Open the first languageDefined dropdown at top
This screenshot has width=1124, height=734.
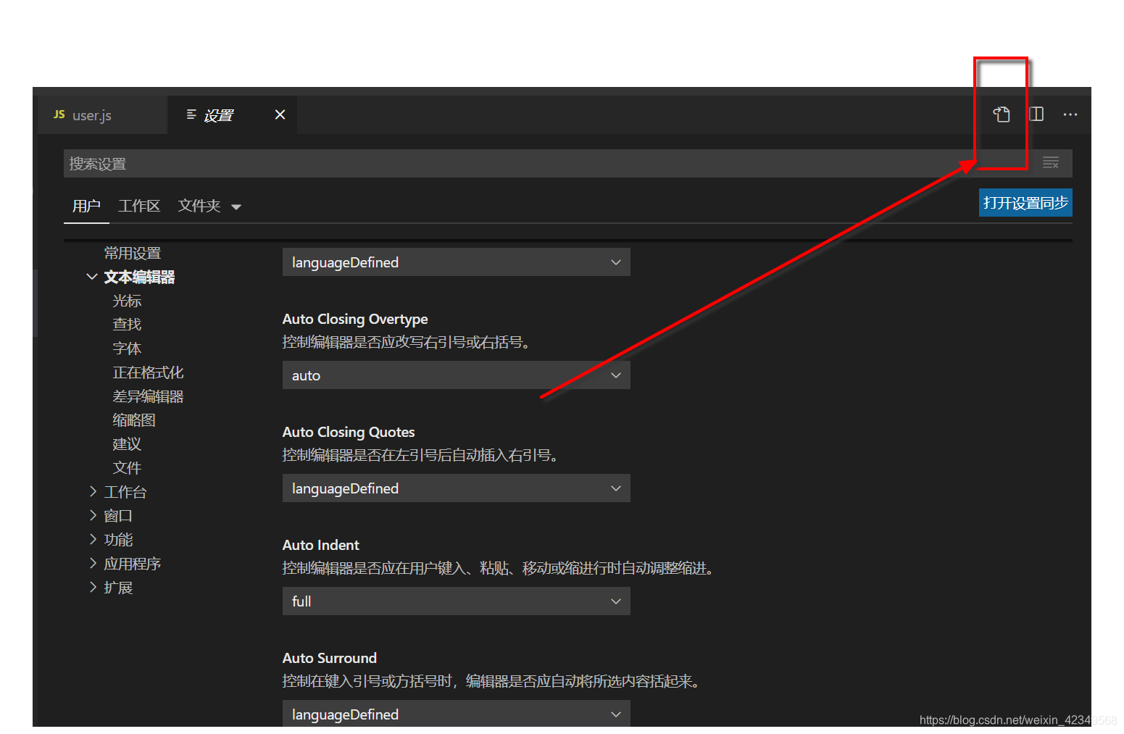click(456, 262)
